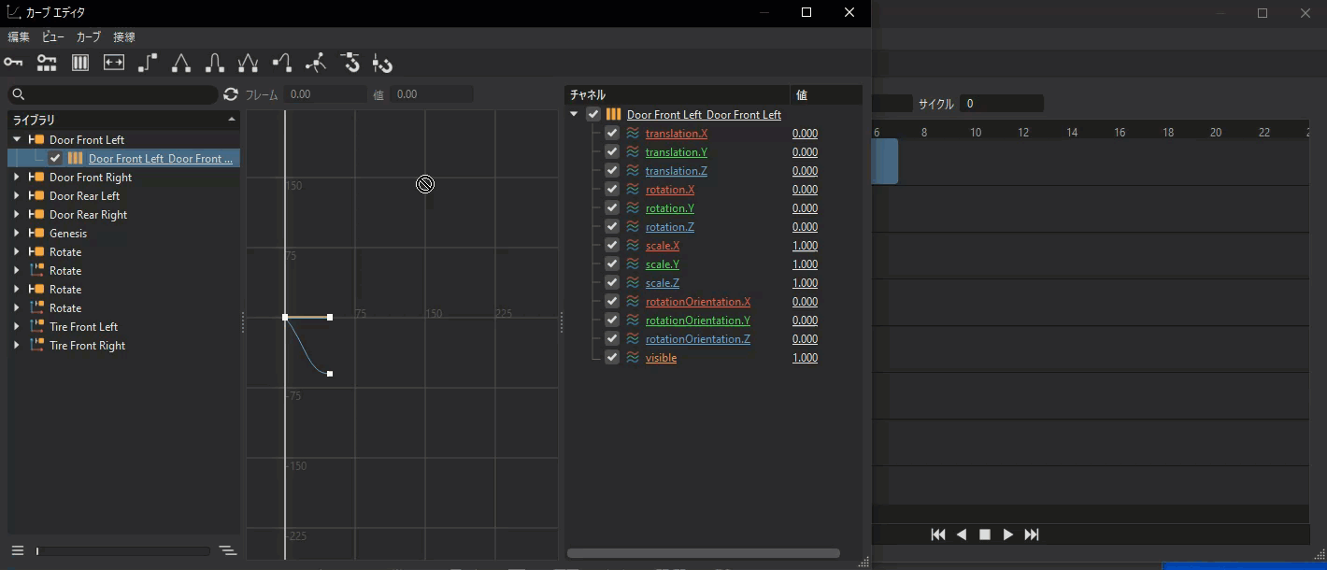
Task: Uncheck scale.X channel checkbox
Action: coord(612,246)
